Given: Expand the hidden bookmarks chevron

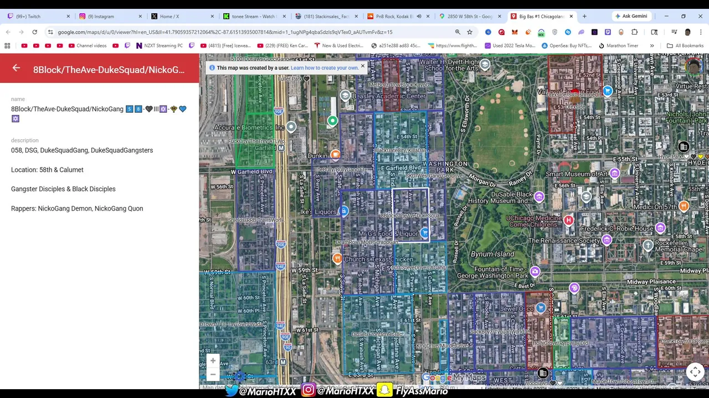Looking at the screenshot, I should click(652, 45).
